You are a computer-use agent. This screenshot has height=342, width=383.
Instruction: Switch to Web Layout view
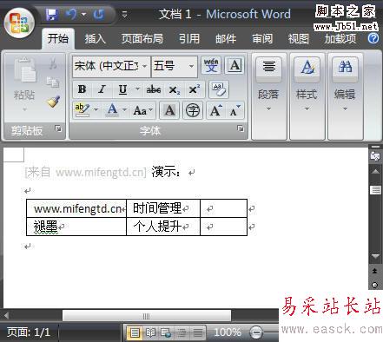pyautogui.click(x=166, y=332)
